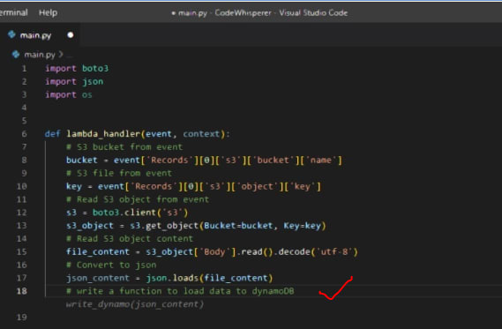Click the 'def lambda_handler(event, context):' line
This screenshot has width=502, height=329.
[x=138, y=134]
